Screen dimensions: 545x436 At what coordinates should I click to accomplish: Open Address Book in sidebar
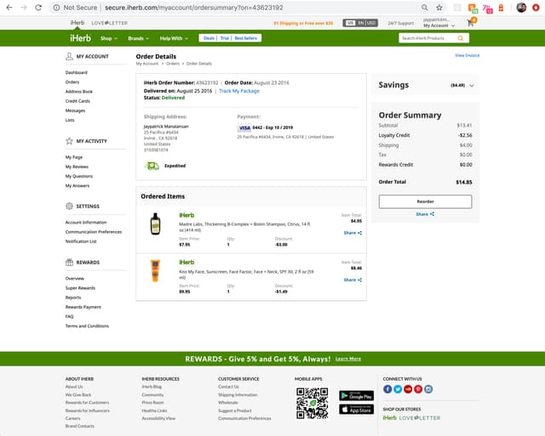pyautogui.click(x=79, y=92)
